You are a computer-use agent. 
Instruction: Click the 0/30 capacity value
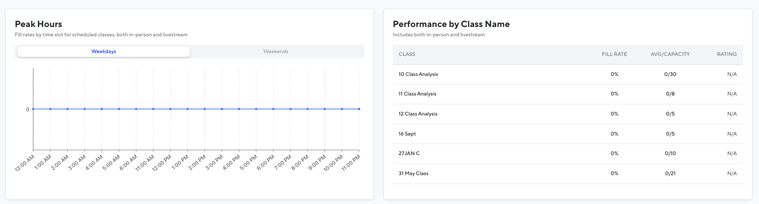pos(670,75)
